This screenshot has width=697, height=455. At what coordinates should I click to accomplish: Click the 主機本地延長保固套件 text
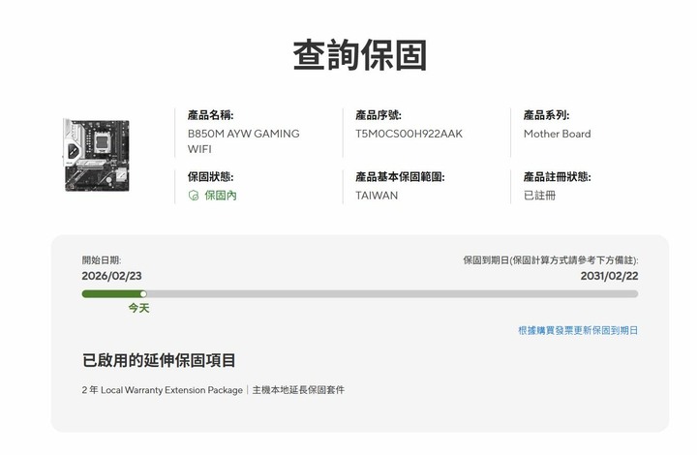[298, 390]
